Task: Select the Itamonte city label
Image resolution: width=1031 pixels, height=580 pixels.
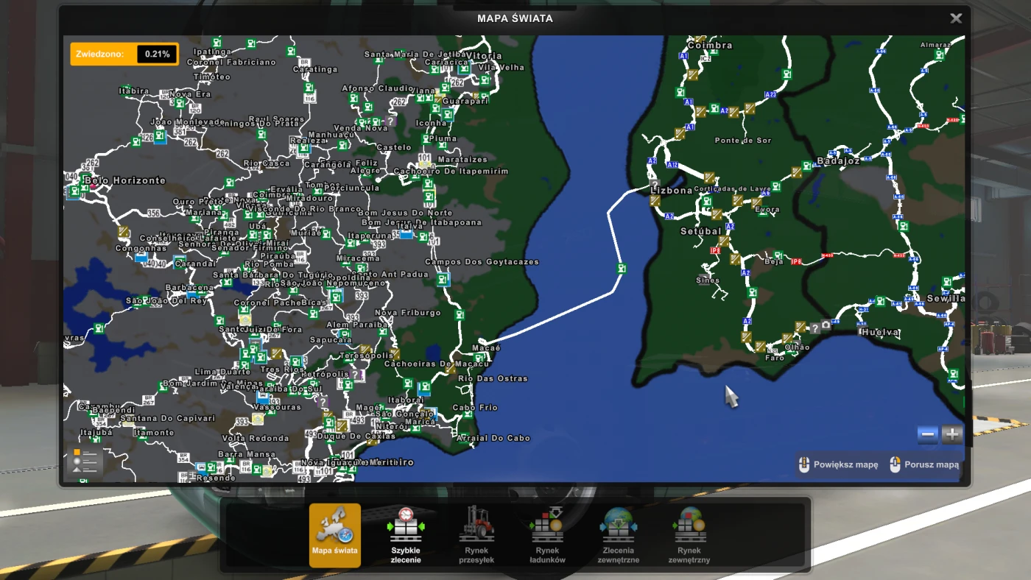Action: (153, 433)
